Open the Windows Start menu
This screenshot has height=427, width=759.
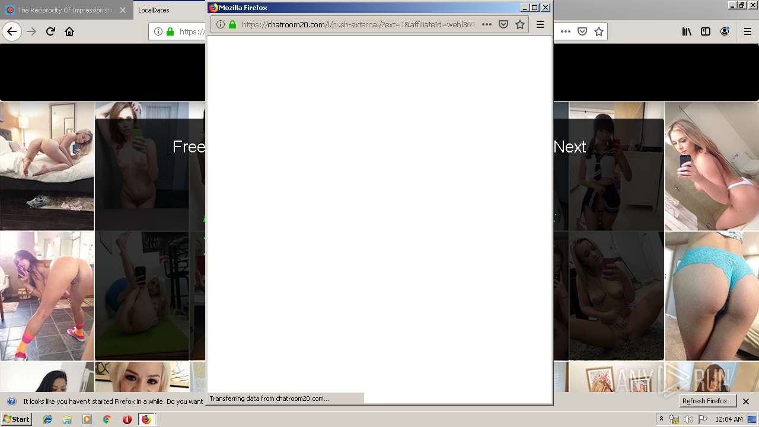pyautogui.click(x=17, y=419)
